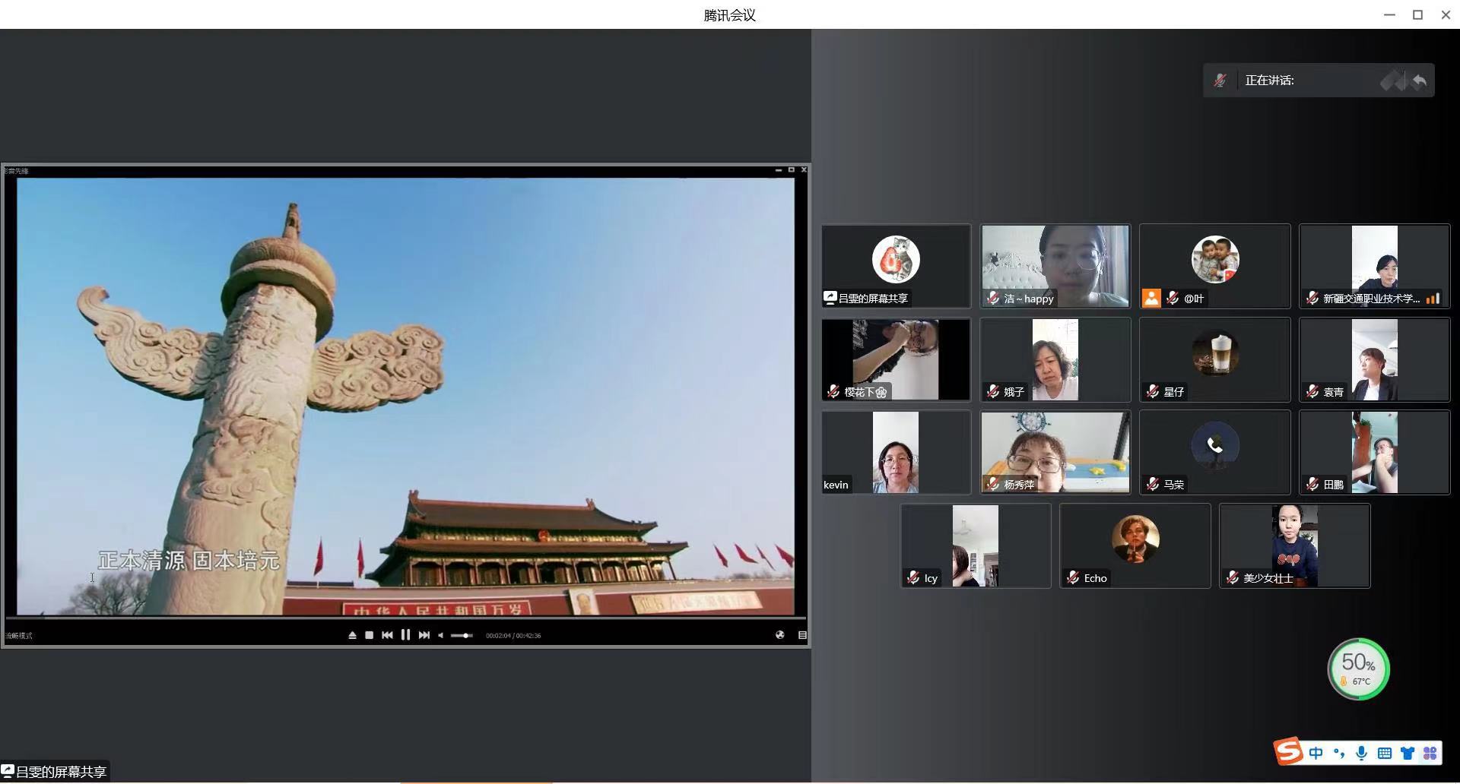Click Sogou voice input microphone icon
This screenshot has height=784, width=1460.
[x=1361, y=753]
